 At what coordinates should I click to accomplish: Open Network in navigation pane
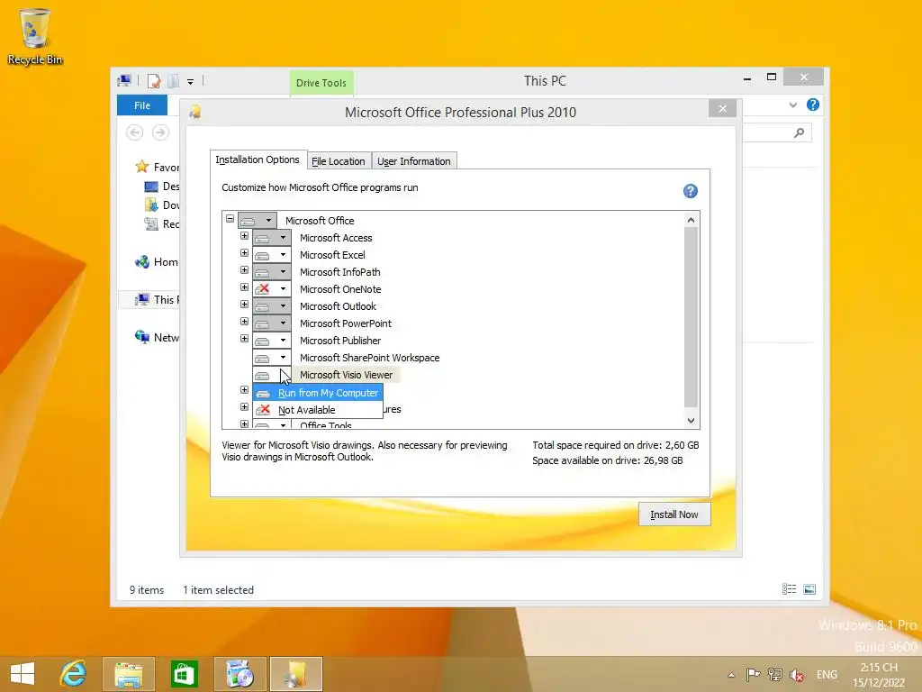[157, 337]
